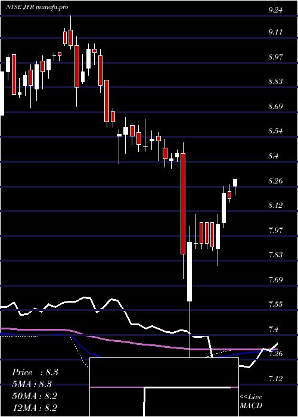Screen dimensions: 298x417
Task: Click the 7.55 price axis label
Action: pos(275,304)
